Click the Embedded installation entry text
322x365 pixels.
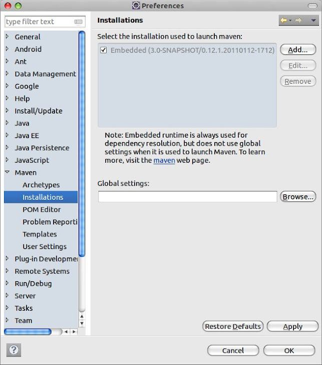click(x=192, y=50)
